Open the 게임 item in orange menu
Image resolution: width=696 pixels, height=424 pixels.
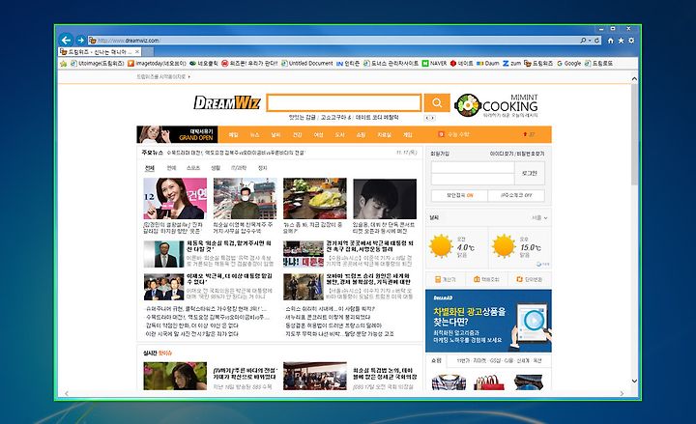point(408,135)
